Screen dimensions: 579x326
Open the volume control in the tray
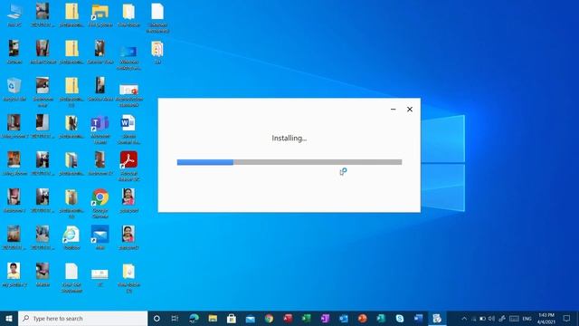491,318
